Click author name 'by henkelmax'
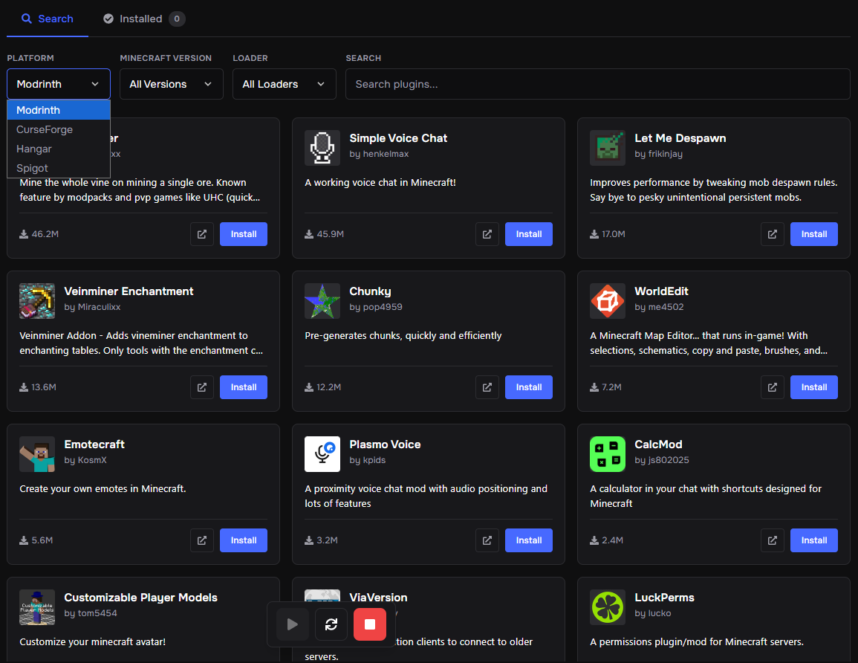Screen dimensions: 858x663 pos(379,154)
